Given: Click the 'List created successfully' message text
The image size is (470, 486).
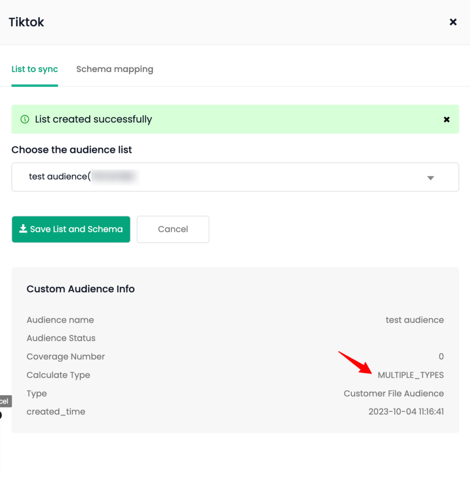Looking at the screenshot, I should click(93, 119).
